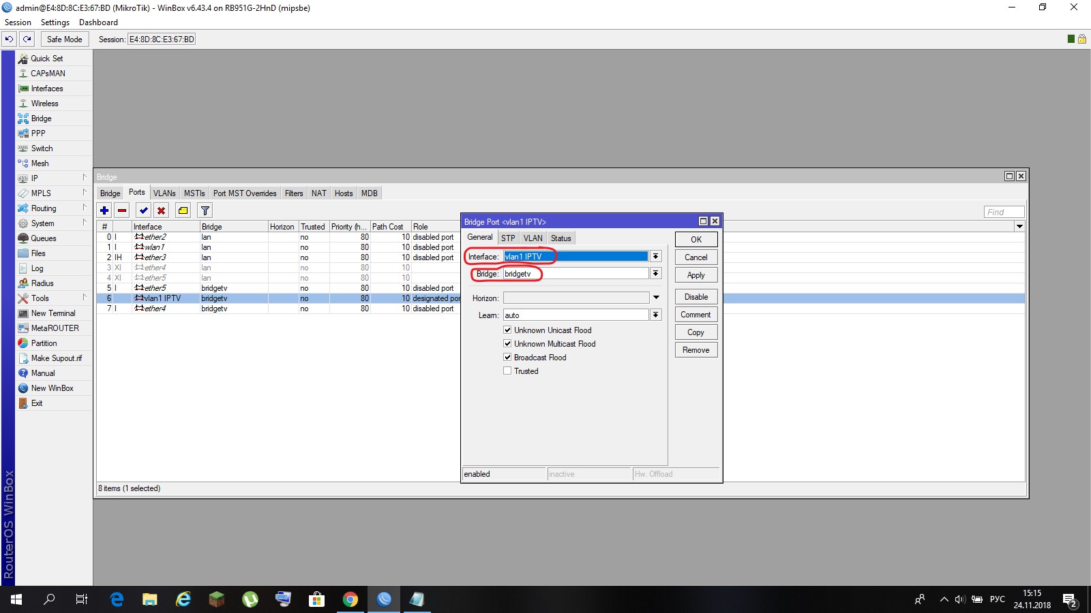Expand Routing submenu in sidebar
Image resolution: width=1091 pixels, height=613 pixels.
click(85, 208)
